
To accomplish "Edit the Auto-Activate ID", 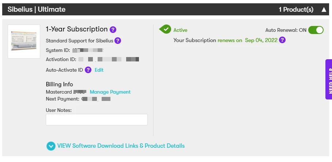I will click(x=99, y=70).
